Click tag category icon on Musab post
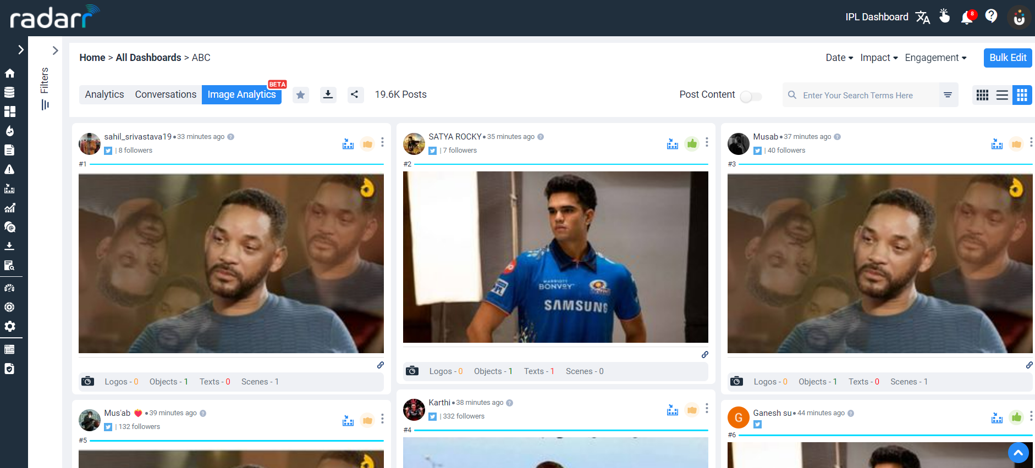Image resolution: width=1035 pixels, height=468 pixels. pyautogui.click(x=997, y=144)
